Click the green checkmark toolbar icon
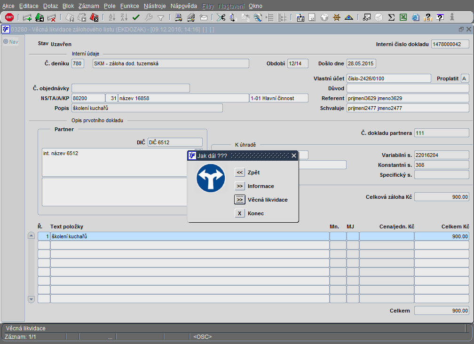The width and height of the screenshot is (474, 344). coord(136,18)
